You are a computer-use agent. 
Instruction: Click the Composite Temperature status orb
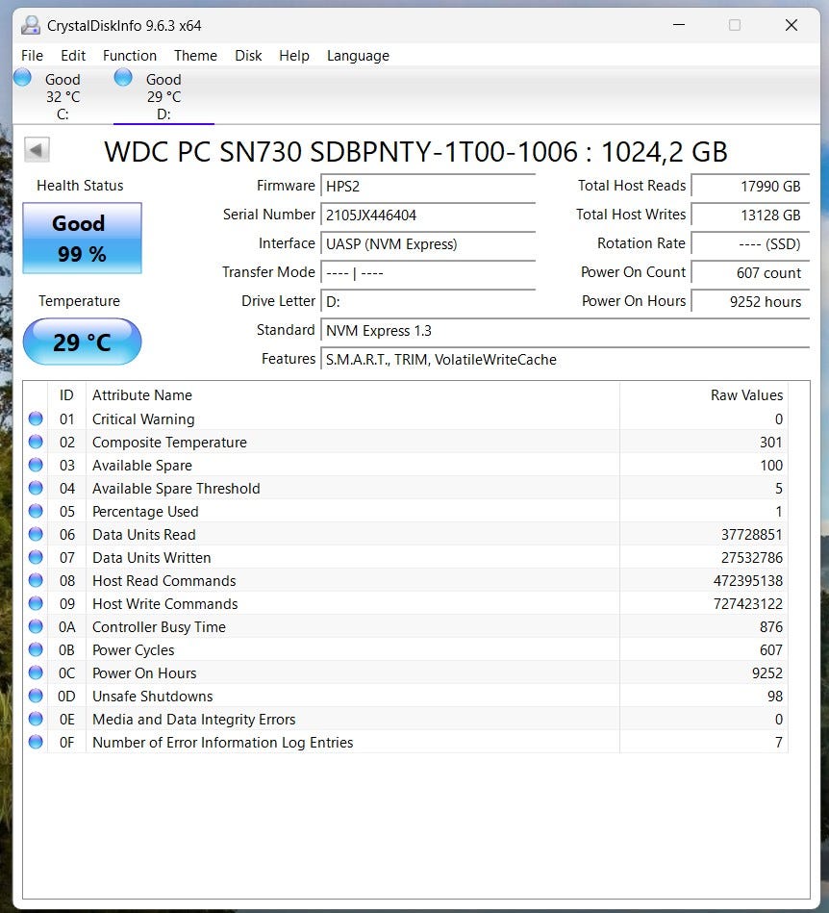(36, 443)
